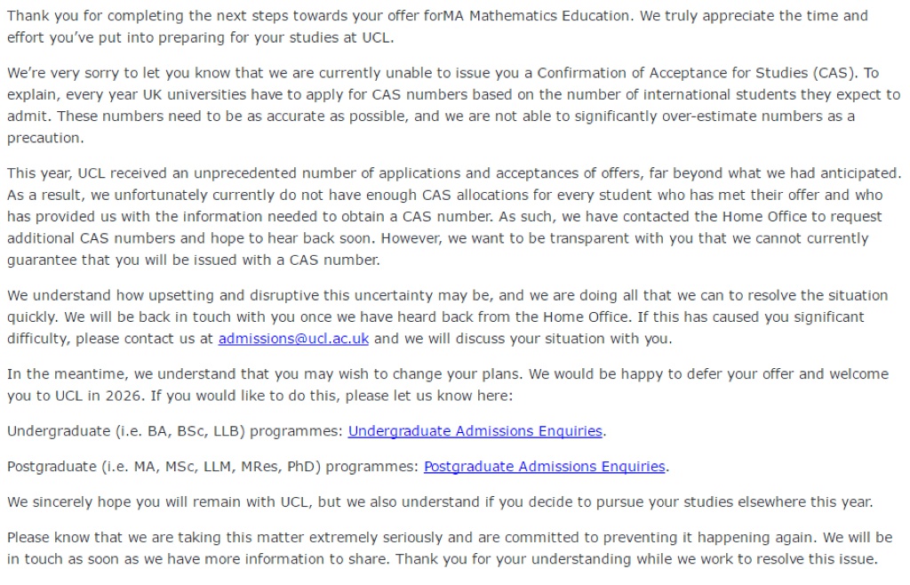Viewport: 910px width, 585px height.
Task: Open the Undergraduate Admissions Enquiries link
Action: click(475, 431)
